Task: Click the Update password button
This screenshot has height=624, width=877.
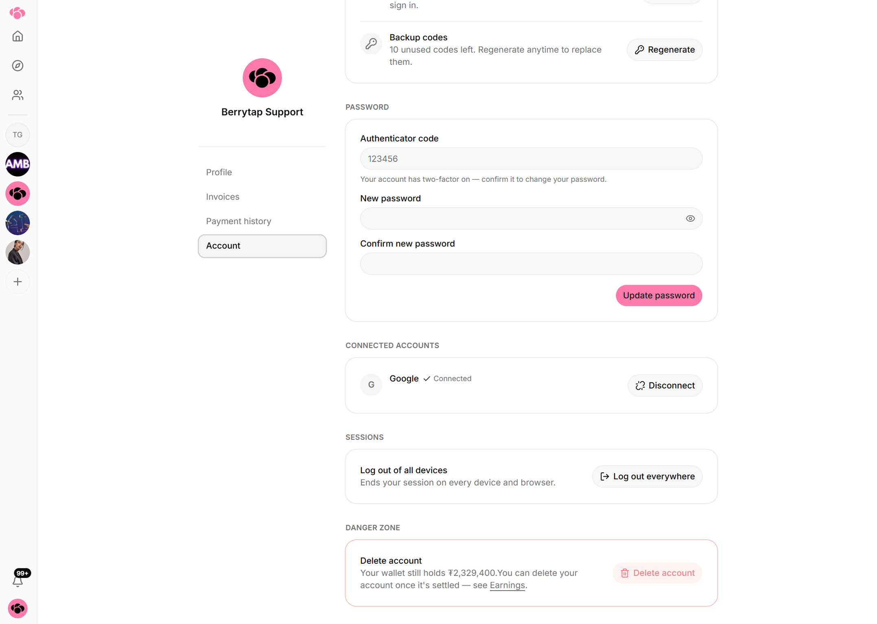Action: pos(658,295)
